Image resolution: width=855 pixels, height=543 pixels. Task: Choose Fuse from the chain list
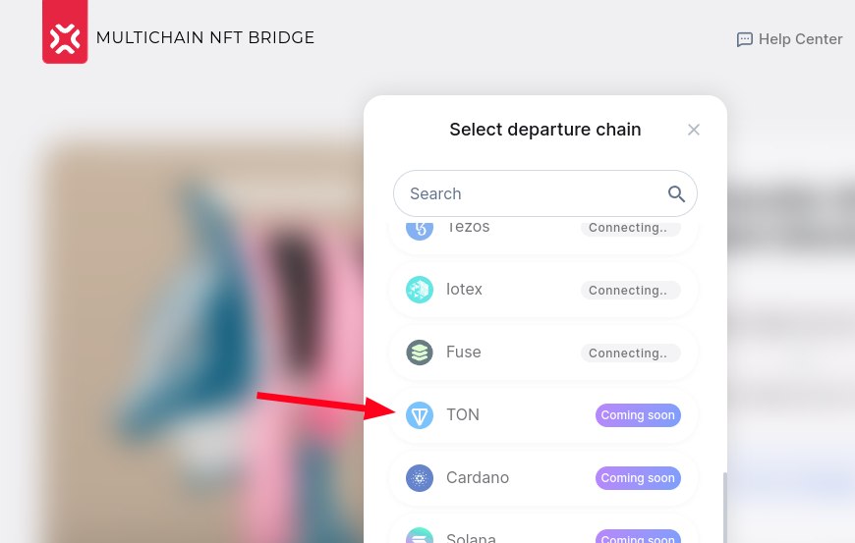(x=464, y=353)
